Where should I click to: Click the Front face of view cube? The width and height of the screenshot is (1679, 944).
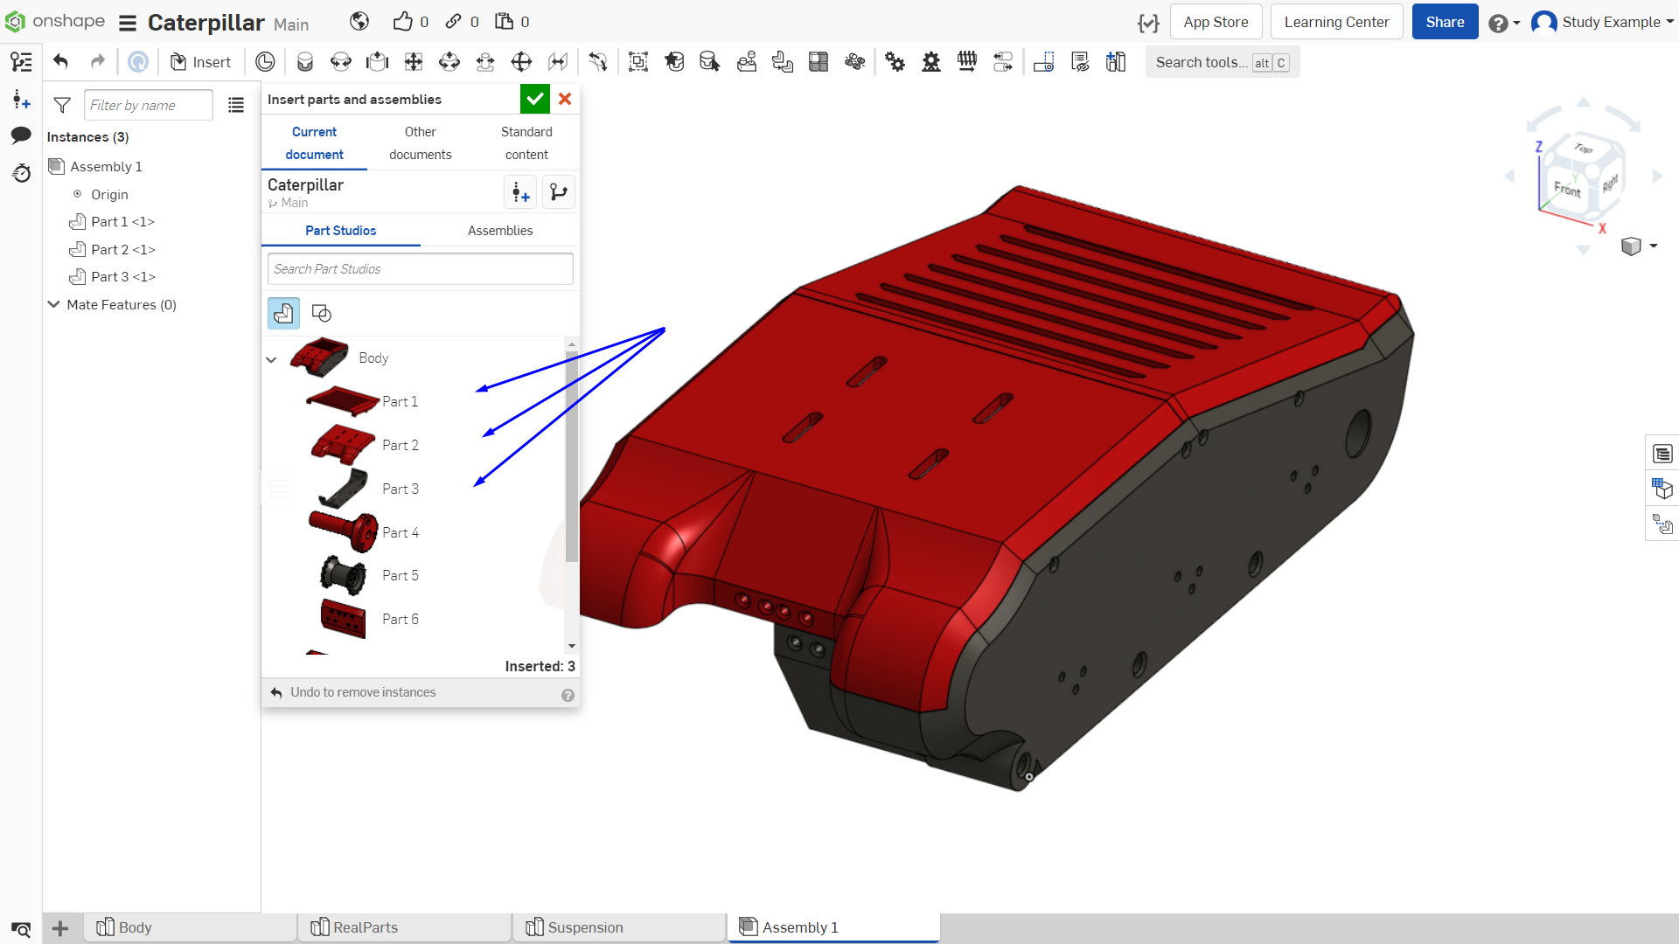1567,189
